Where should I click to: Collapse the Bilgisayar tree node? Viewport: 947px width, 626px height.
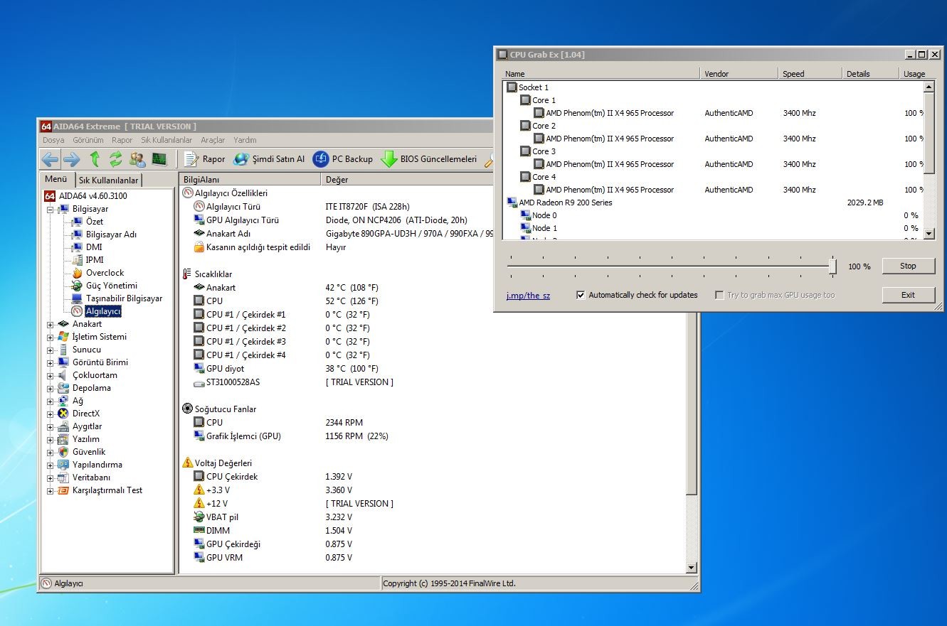point(51,209)
